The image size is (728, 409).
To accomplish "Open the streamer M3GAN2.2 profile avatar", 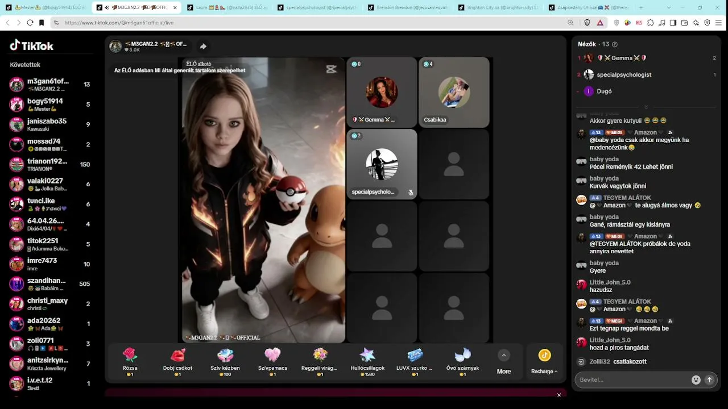I will click(115, 47).
